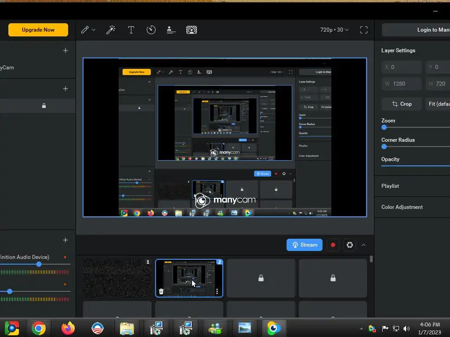Open File Explorer folder in taskbar
Screen dimensions: 450x337
coord(127,328)
